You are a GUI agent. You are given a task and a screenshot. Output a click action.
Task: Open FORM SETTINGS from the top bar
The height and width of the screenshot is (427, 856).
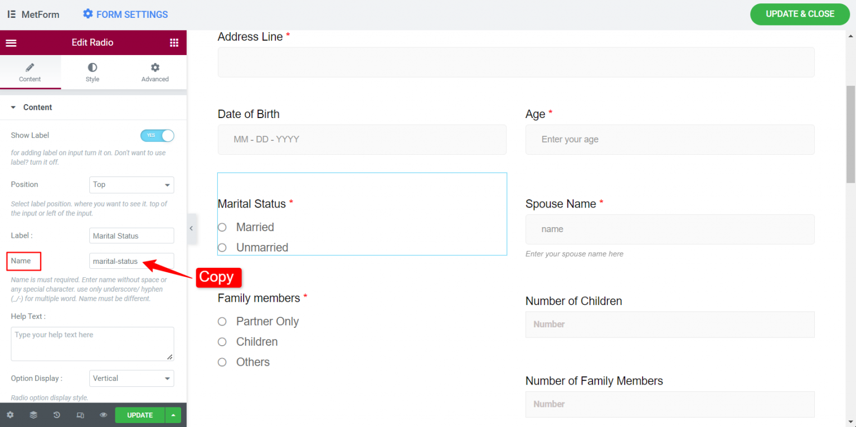[x=125, y=14]
